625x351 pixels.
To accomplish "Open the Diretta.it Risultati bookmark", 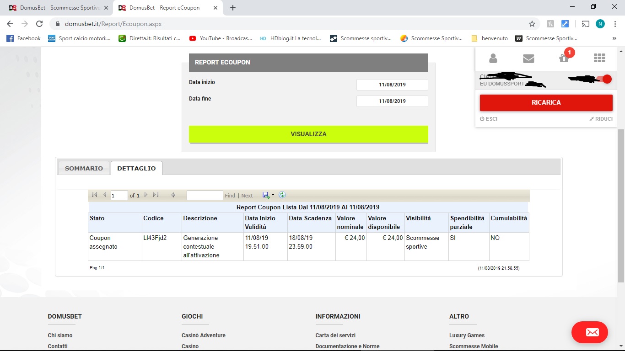I will point(150,38).
